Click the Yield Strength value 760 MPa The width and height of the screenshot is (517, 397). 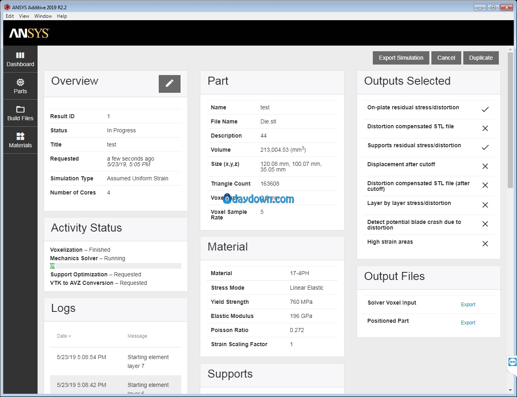(x=301, y=302)
